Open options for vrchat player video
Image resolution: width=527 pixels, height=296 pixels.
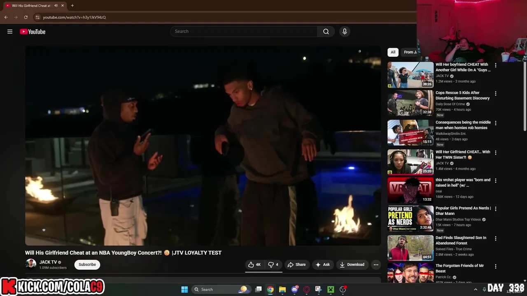coord(496,180)
